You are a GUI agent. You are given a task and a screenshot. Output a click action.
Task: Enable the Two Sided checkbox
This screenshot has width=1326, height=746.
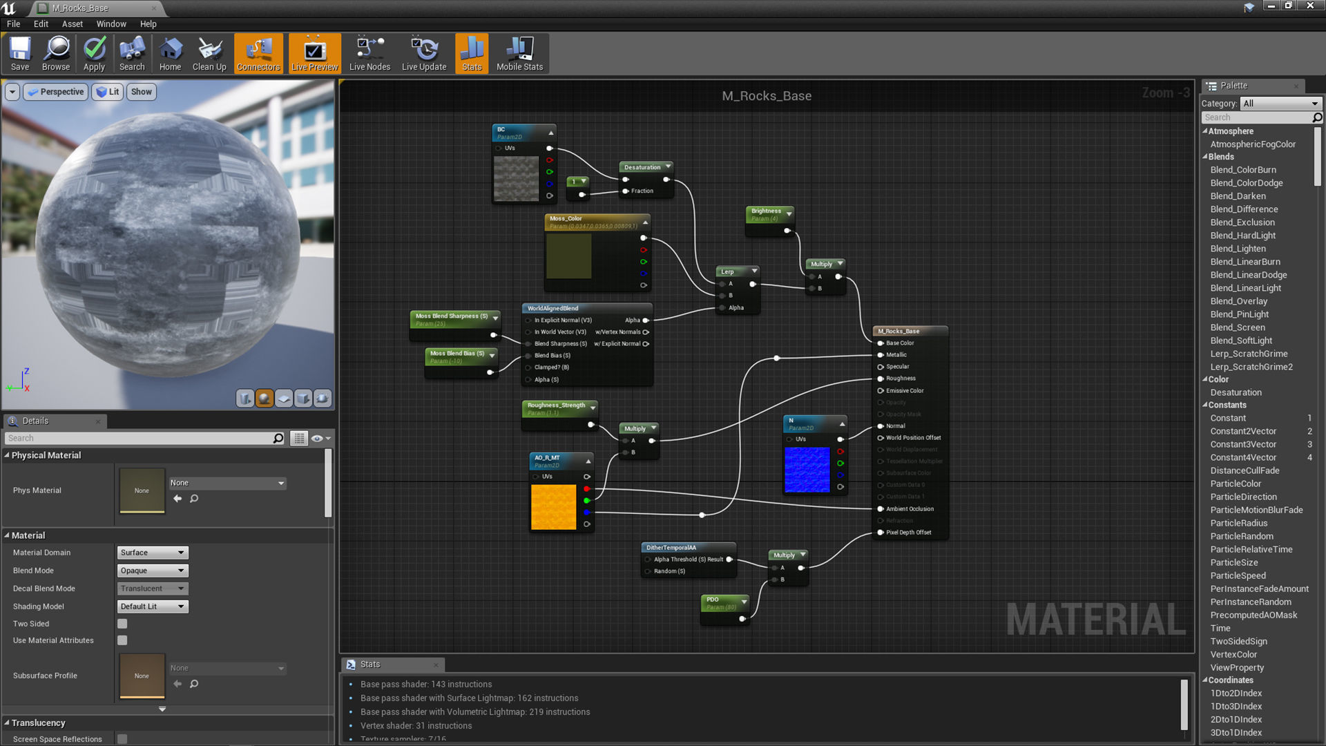122,624
